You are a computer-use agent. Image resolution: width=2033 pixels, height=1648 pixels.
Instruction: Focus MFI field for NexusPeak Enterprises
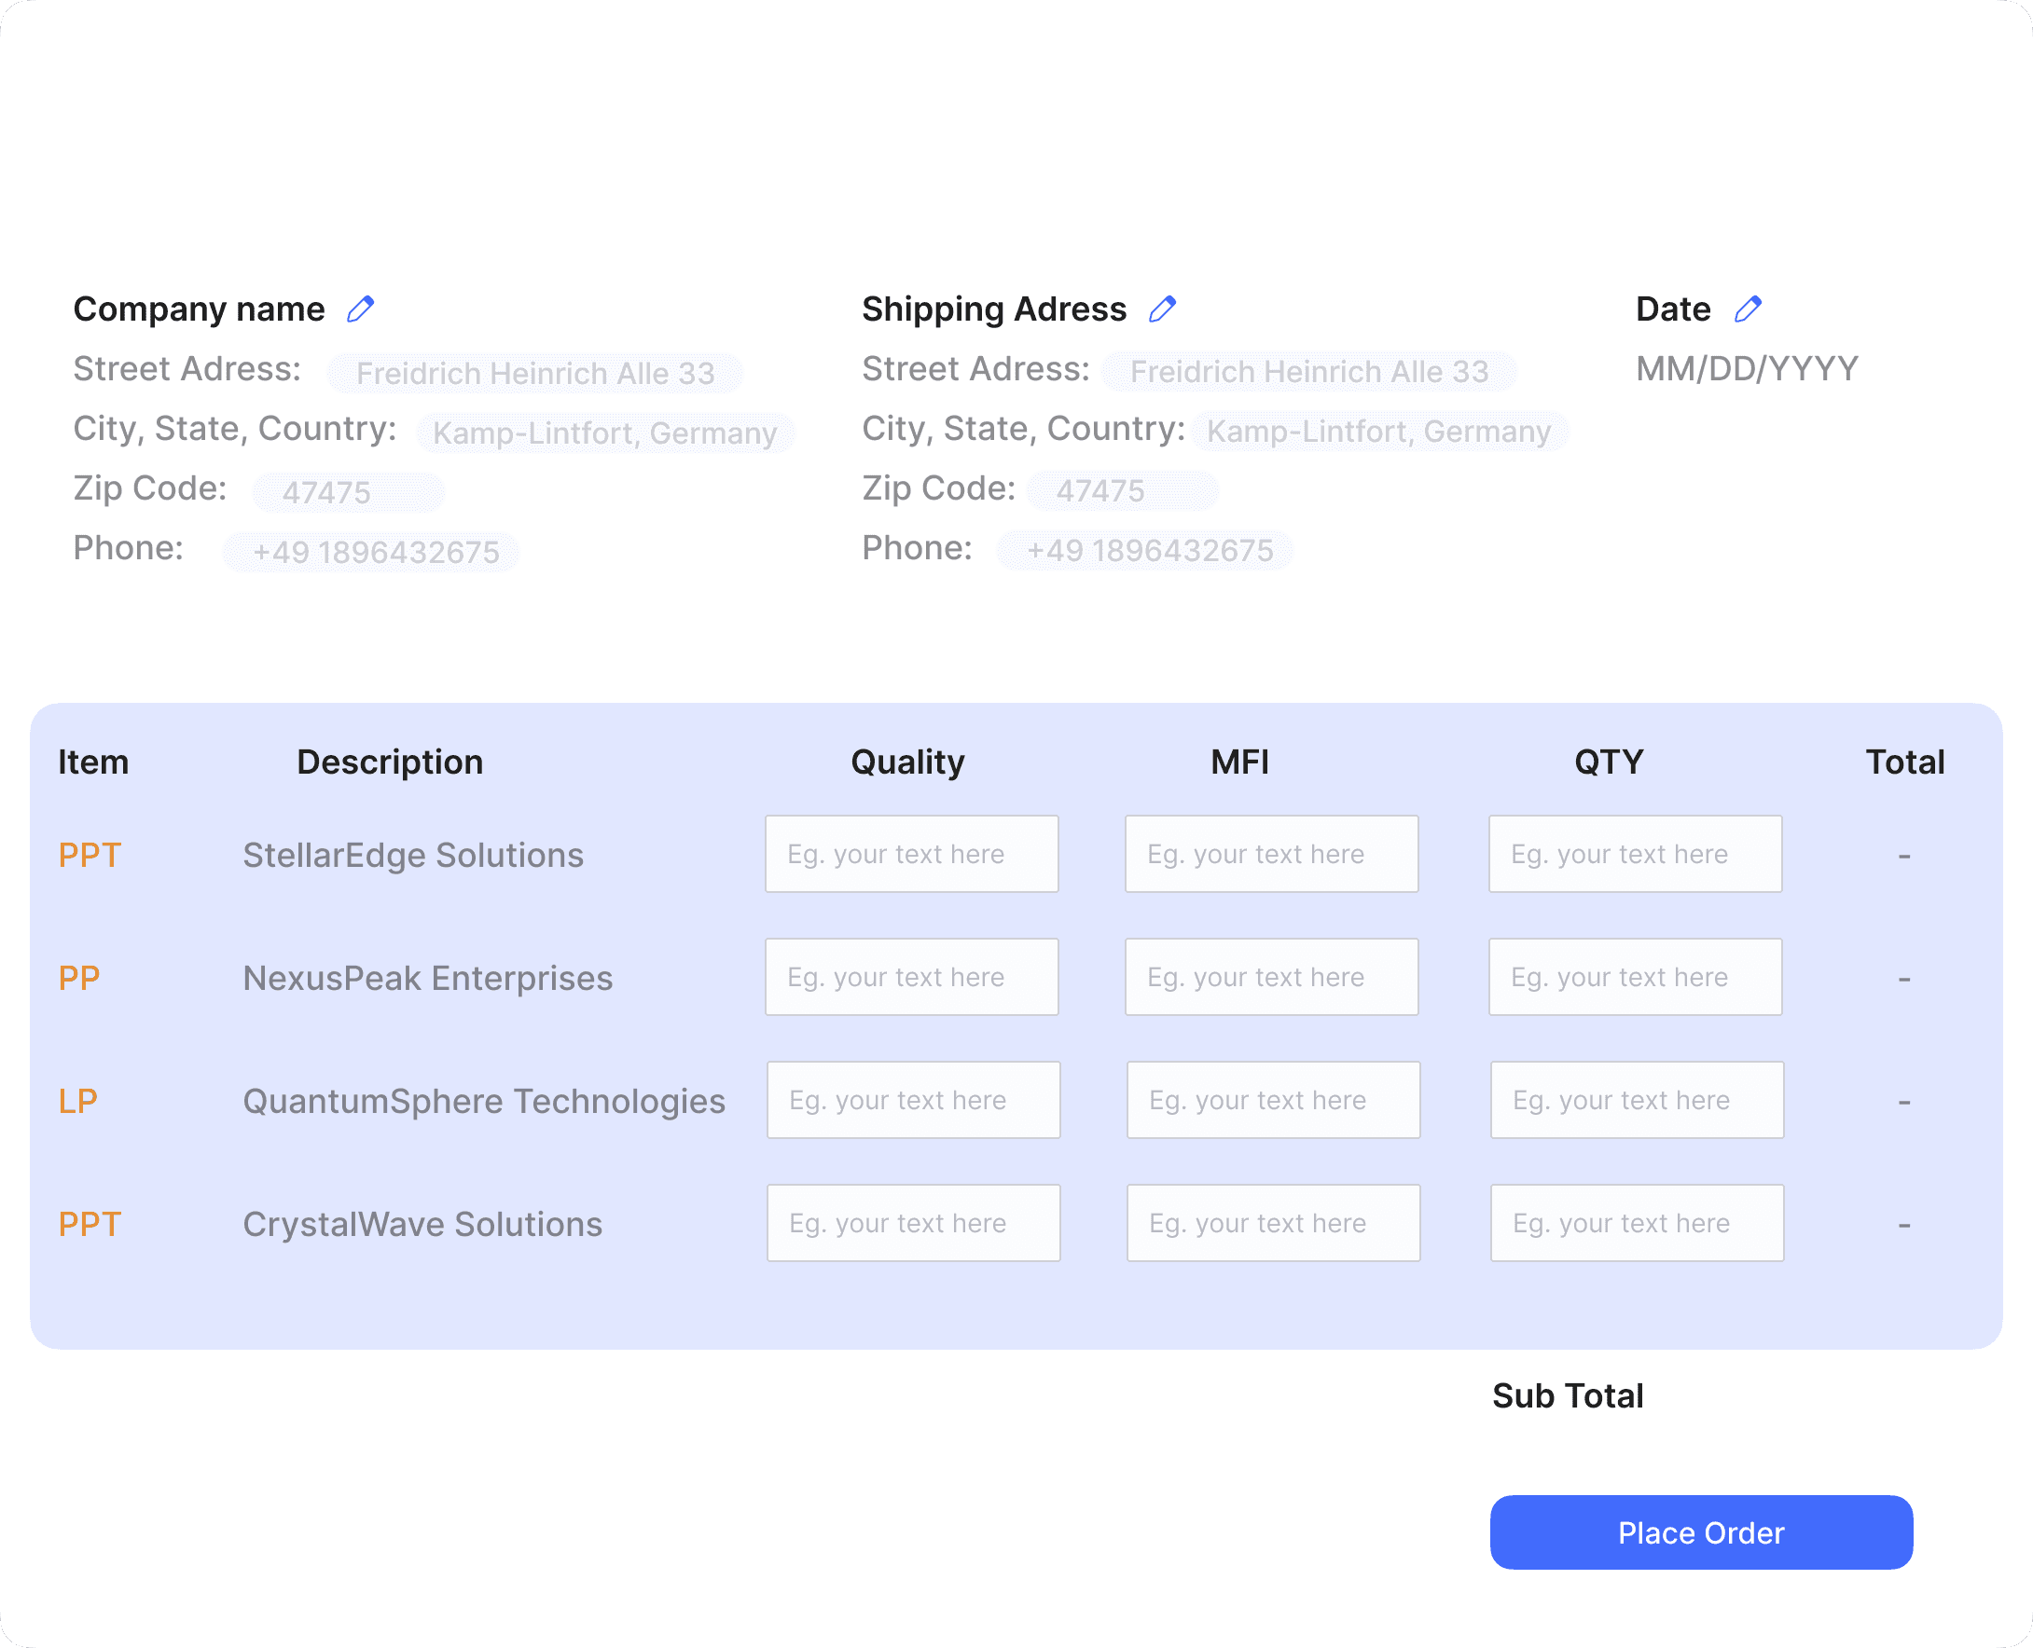1270,977
